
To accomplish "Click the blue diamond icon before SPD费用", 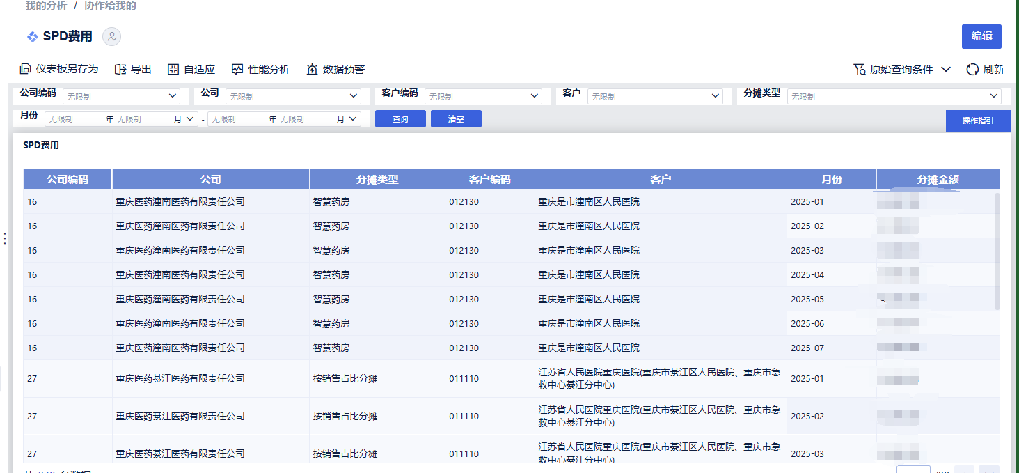I will (32, 37).
